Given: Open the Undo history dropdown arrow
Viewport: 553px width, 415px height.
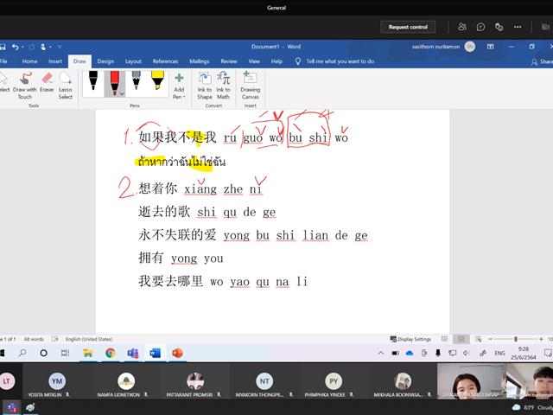Looking at the screenshot, I should [x=22, y=47].
